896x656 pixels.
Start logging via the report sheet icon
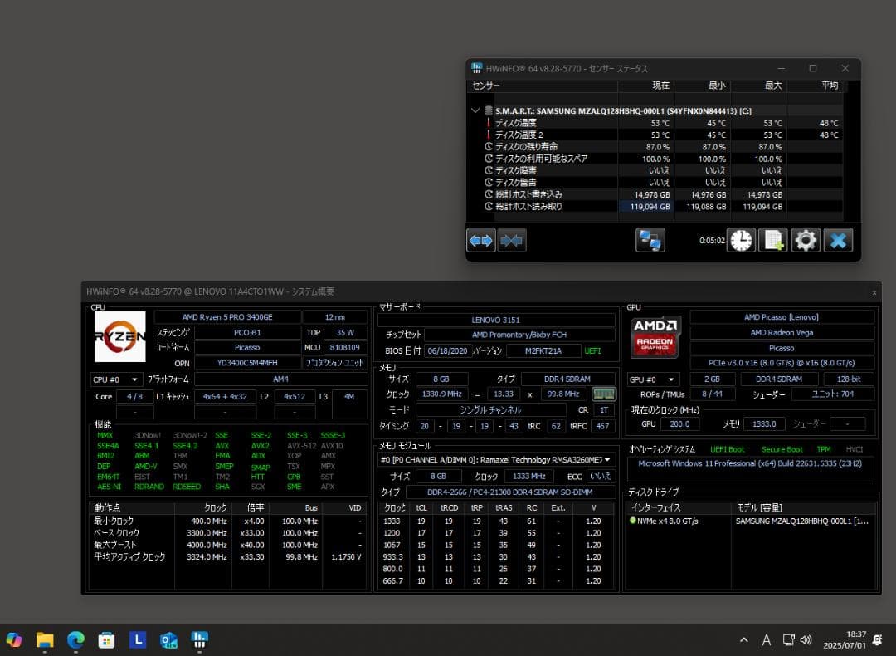point(773,240)
